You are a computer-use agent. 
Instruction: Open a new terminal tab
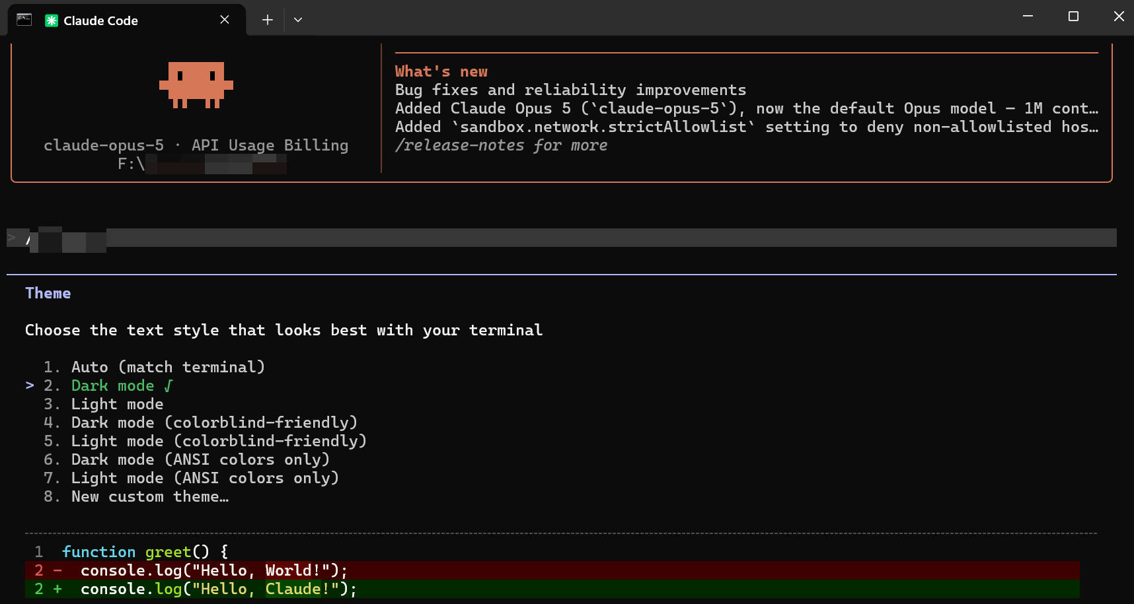[267, 20]
